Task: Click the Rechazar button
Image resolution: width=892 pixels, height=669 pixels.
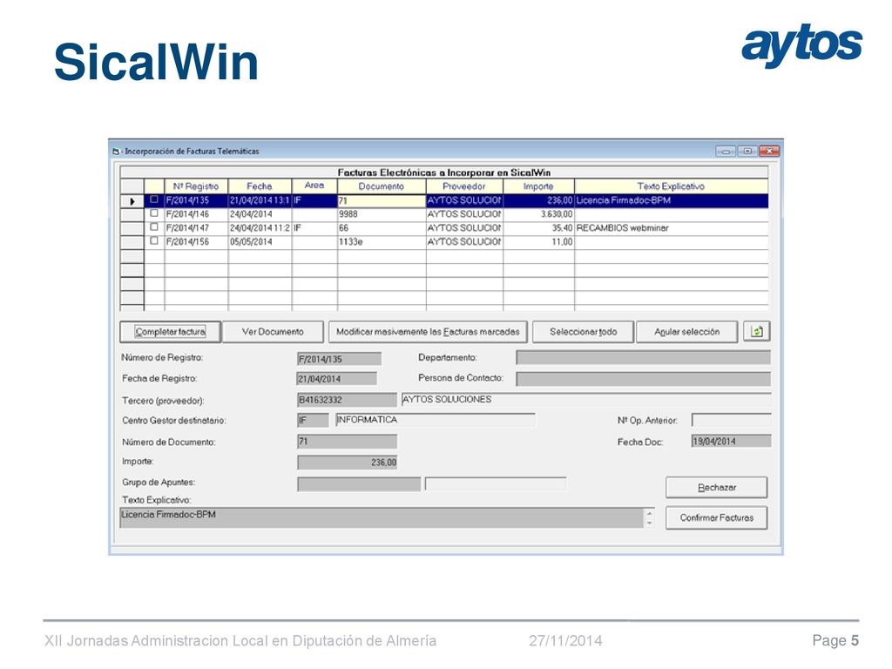Action: tap(717, 488)
